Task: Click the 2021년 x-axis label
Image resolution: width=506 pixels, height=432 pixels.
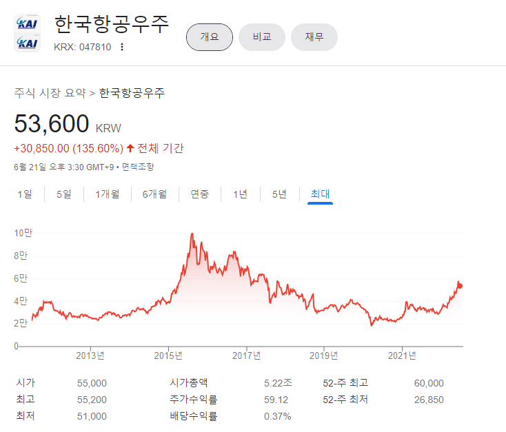Action: [402, 356]
